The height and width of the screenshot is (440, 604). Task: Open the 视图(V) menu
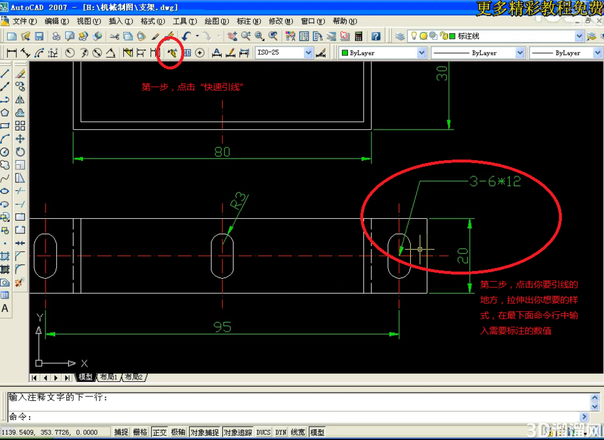[x=89, y=21]
